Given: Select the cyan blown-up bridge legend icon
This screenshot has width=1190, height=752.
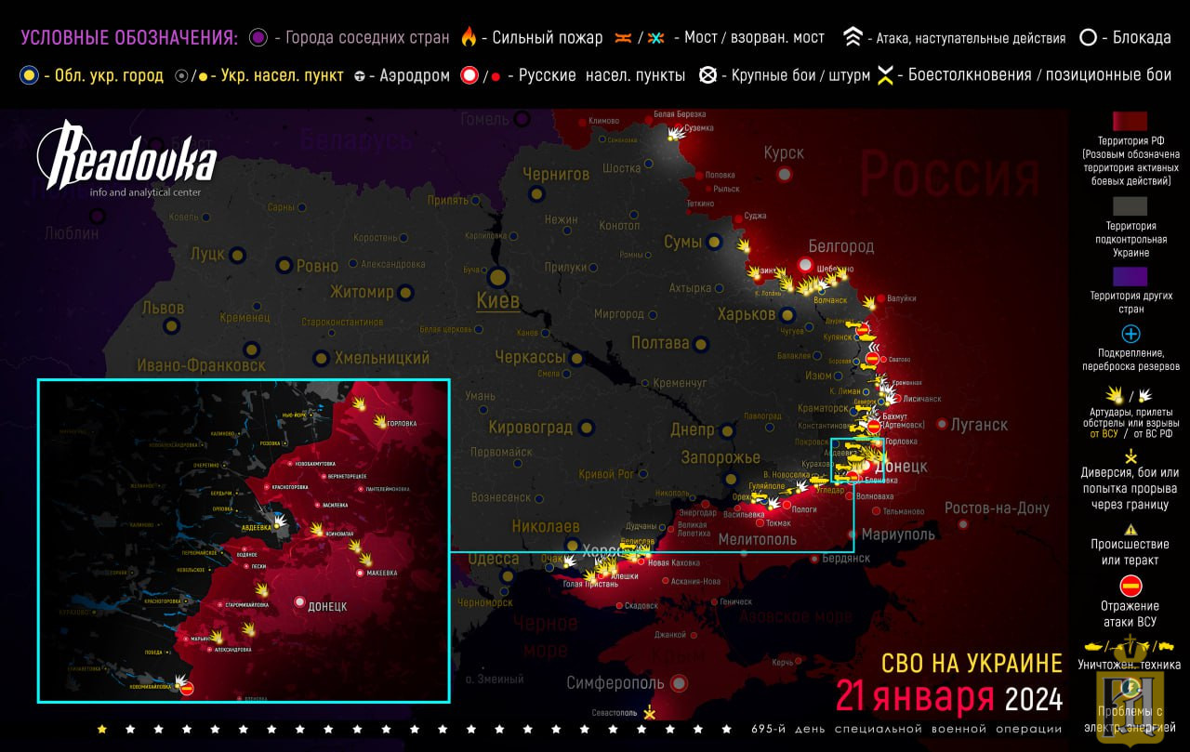Looking at the screenshot, I should [x=656, y=38].
